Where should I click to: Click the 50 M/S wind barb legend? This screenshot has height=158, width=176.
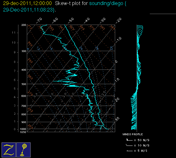pos(138,140)
